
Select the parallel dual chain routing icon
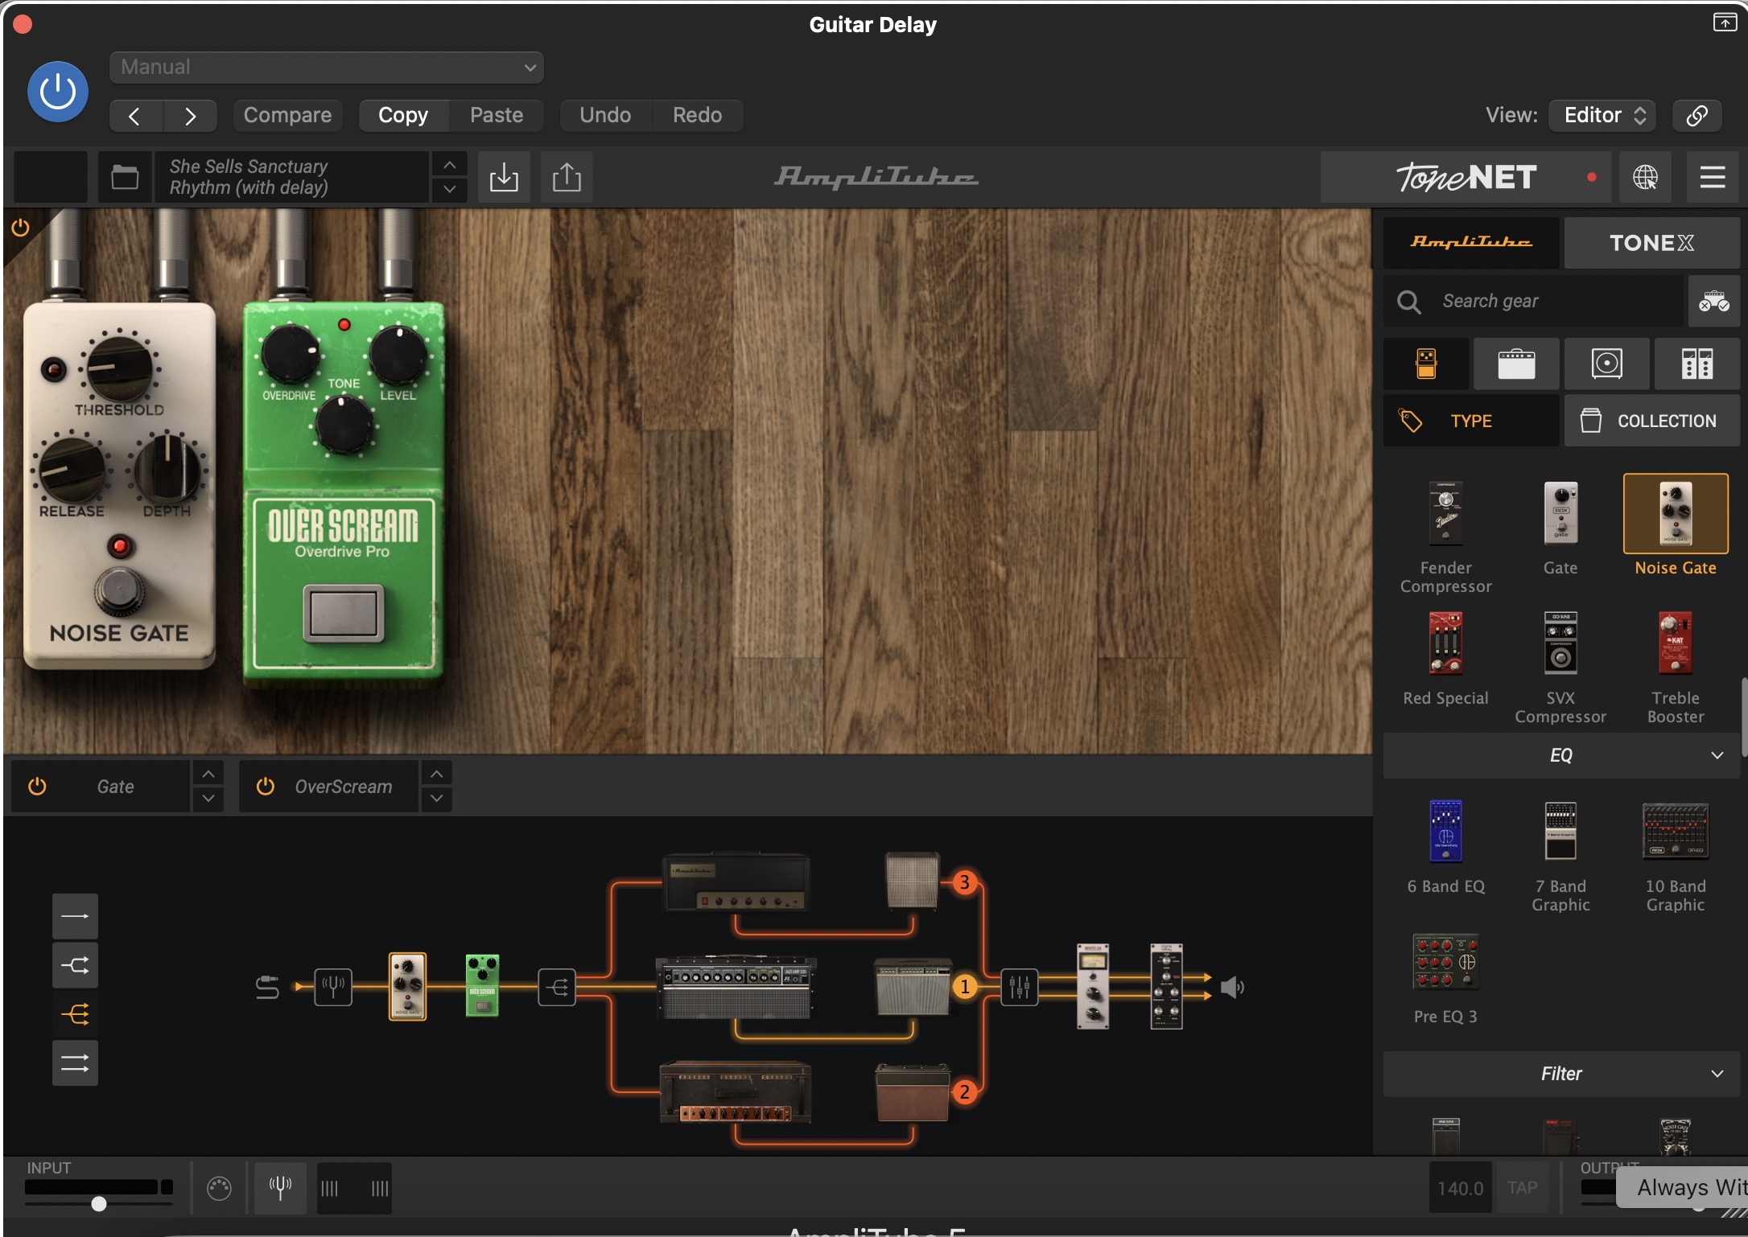(75, 1063)
